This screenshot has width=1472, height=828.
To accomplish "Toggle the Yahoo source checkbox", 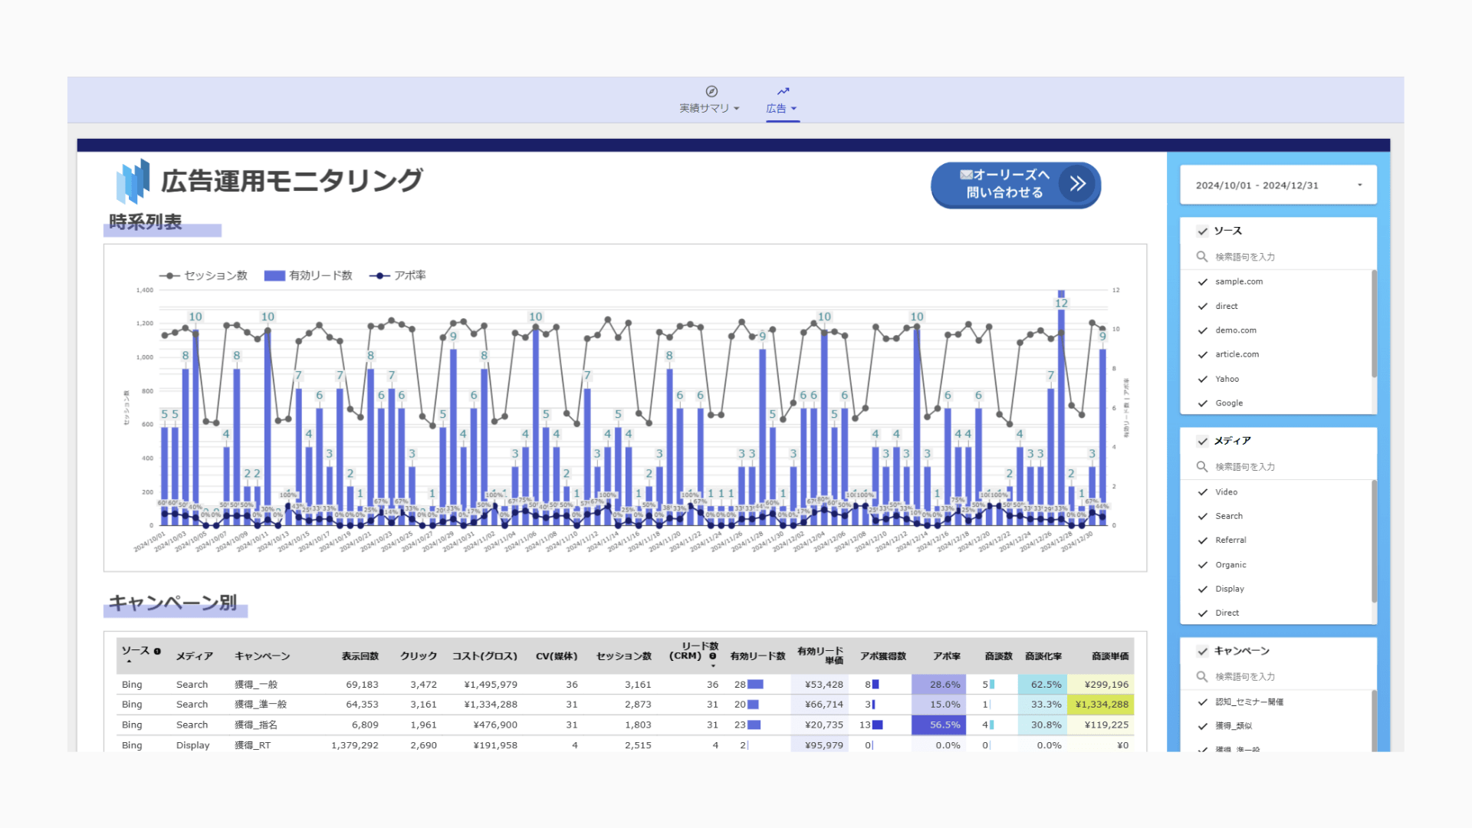I will click(1202, 379).
